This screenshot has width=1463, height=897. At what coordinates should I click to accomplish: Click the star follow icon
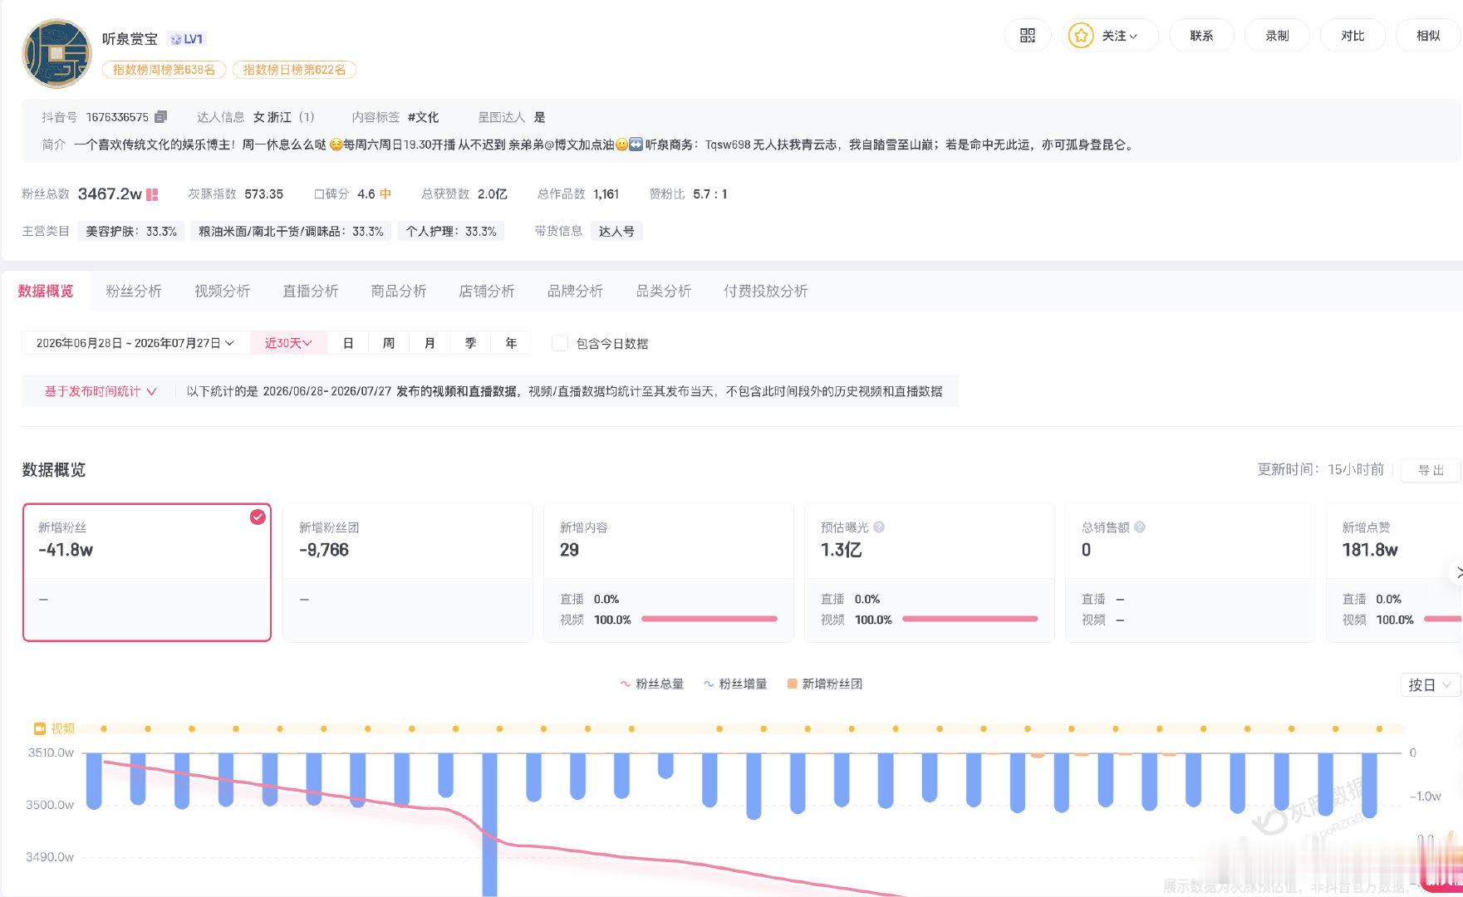point(1080,36)
